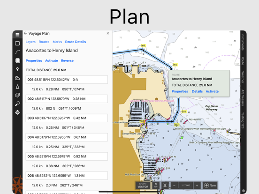Click the 1:17,000 chart scale display
This screenshot has width=259, height=194.
186,186
